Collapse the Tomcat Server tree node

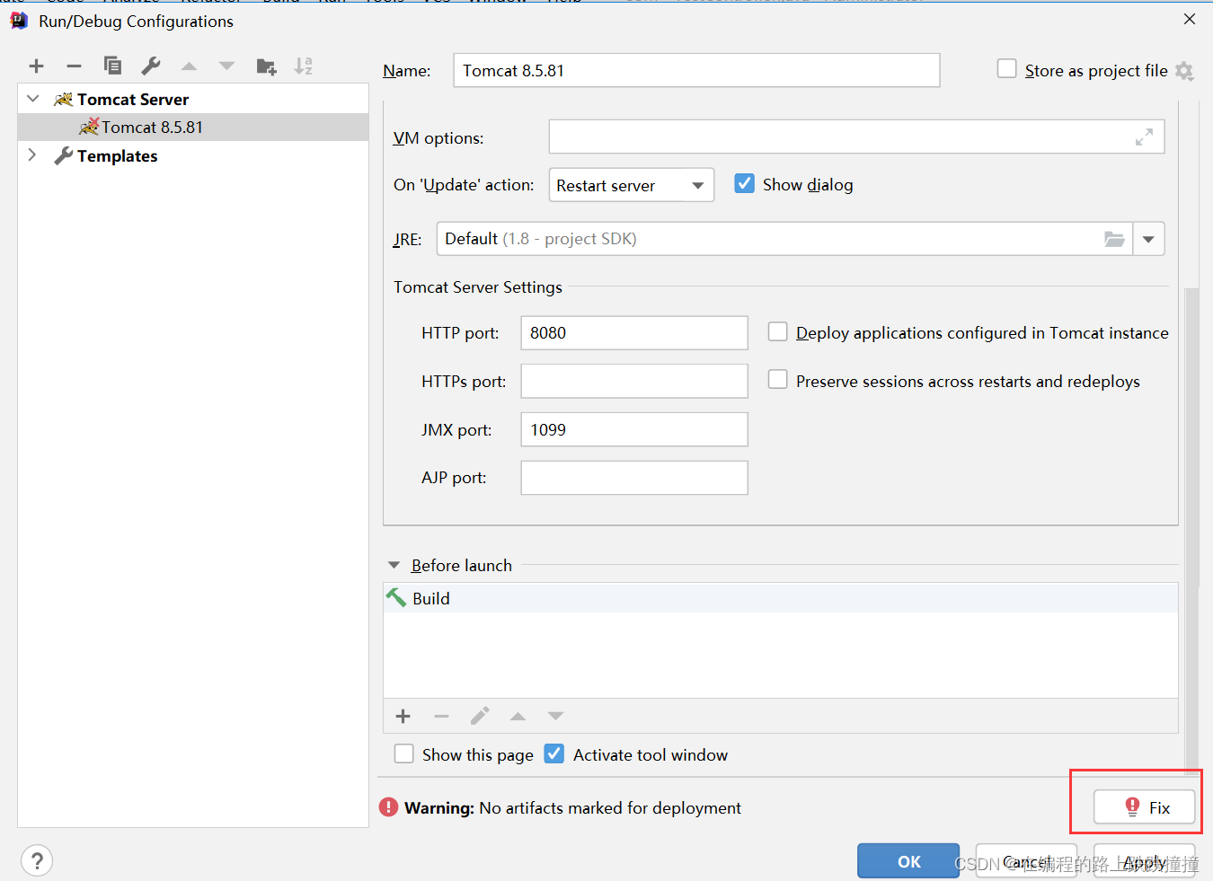(33, 99)
